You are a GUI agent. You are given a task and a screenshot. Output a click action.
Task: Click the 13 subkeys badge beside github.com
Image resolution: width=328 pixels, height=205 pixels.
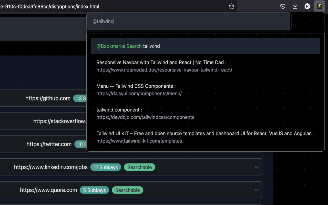[80, 98]
